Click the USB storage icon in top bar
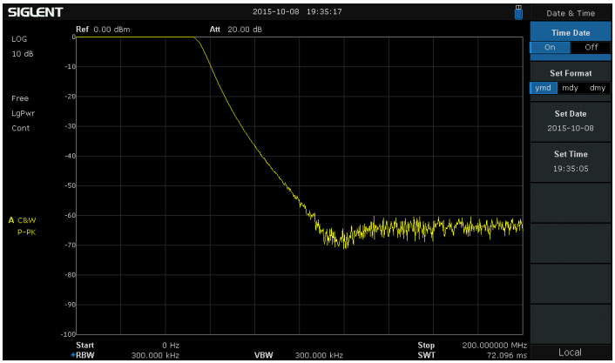 [x=519, y=12]
